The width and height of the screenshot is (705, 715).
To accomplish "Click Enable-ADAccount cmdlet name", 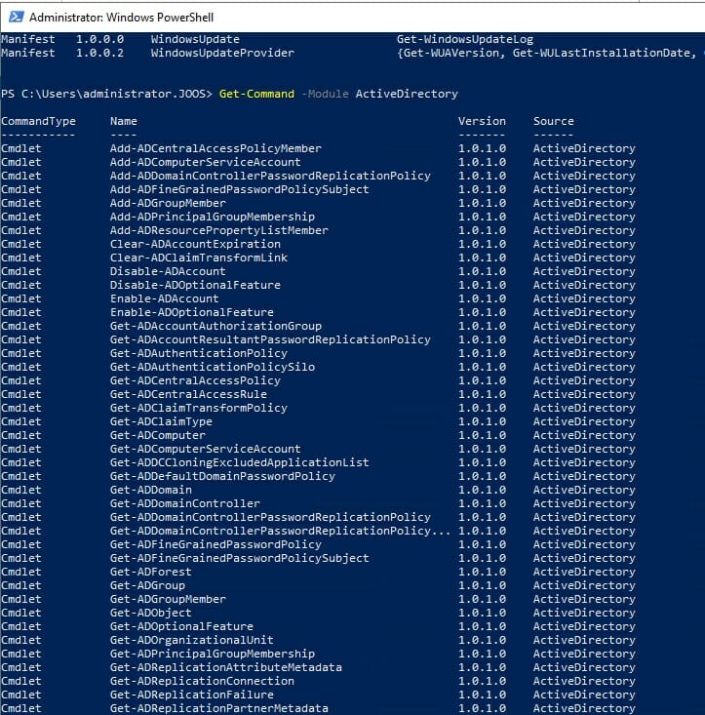I will pyautogui.click(x=164, y=299).
